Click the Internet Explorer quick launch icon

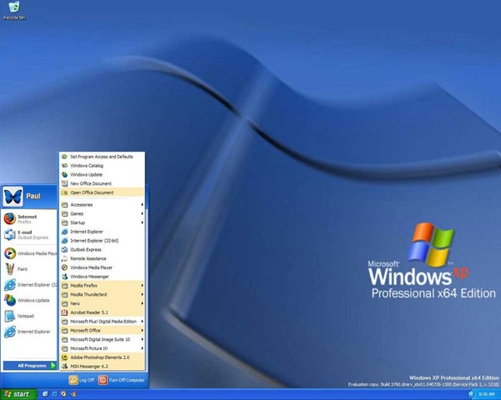(54, 394)
